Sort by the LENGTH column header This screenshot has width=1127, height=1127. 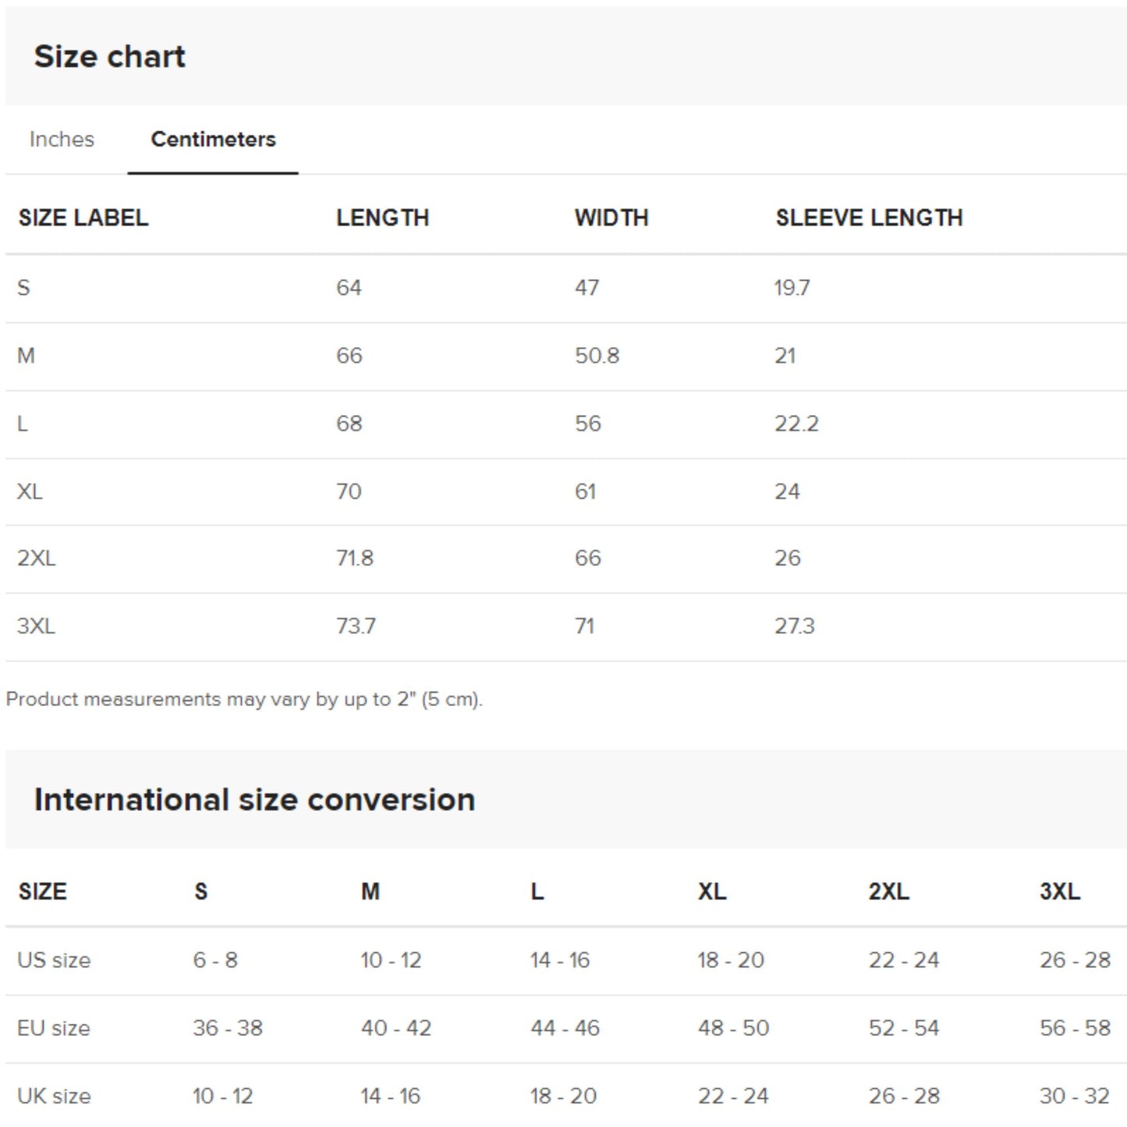tap(382, 218)
